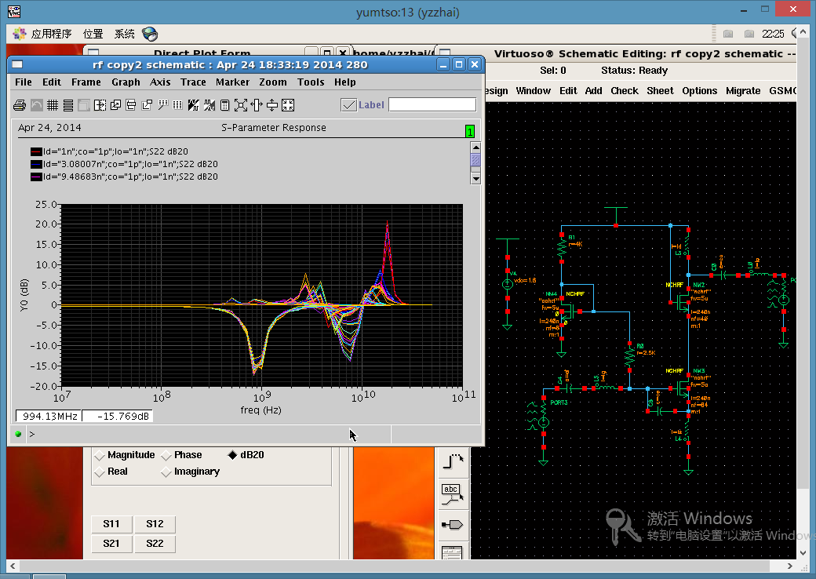This screenshot has width=816, height=579.
Task: Open the Migrate menu in Virtuoso
Action: click(742, 91)
